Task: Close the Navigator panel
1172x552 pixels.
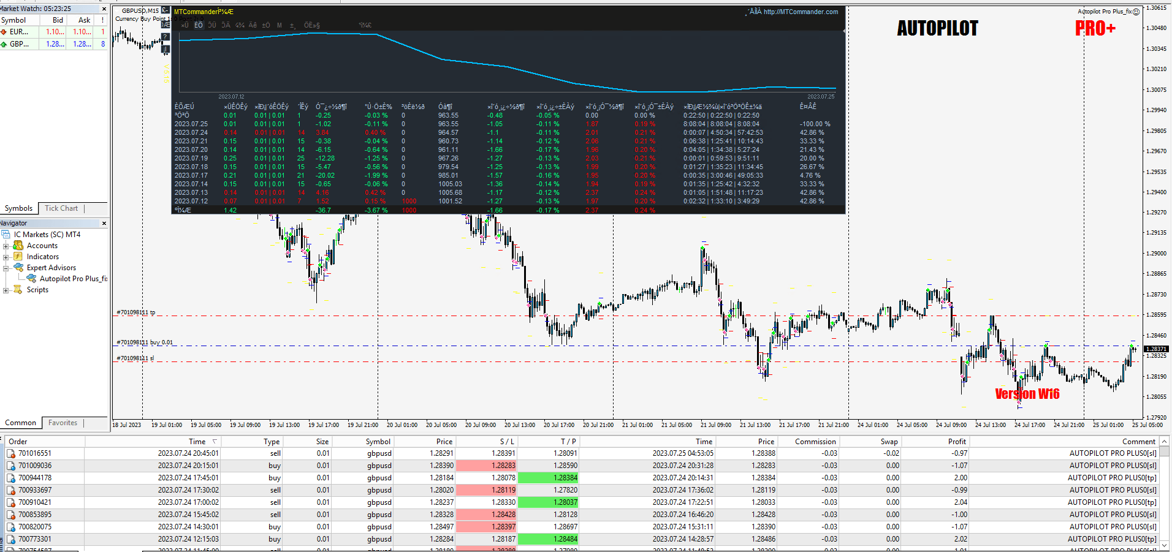Action: click(104, 223)
